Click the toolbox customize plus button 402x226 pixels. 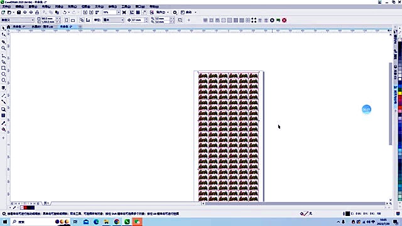pyautogui.click(x=3, y=138)
